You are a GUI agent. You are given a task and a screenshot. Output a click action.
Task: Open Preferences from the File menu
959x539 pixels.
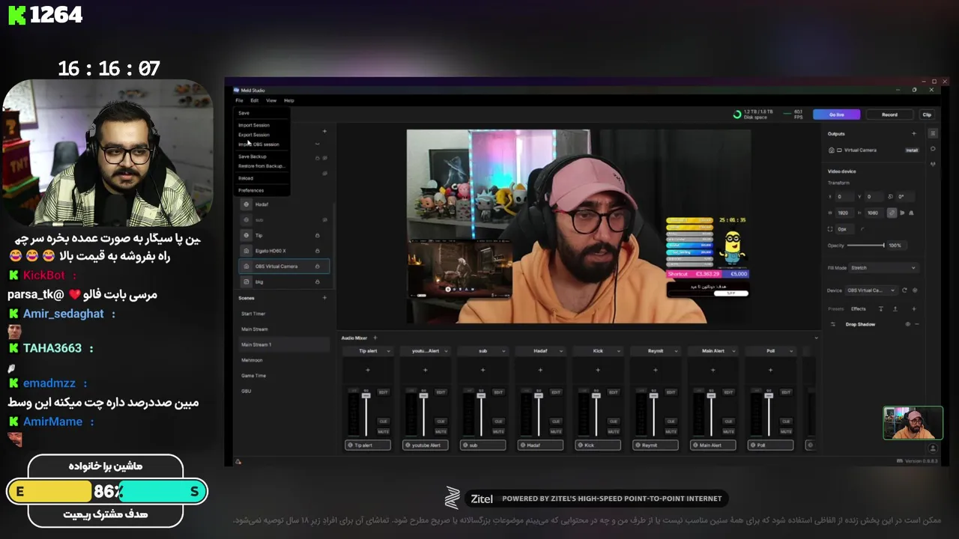tap(251, 190)
